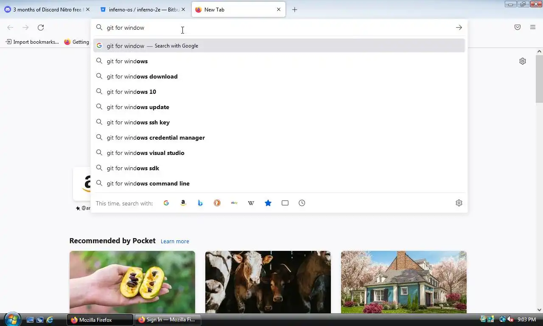This screenshot has width=543, height=326.
Task: Search with Wikipedia one-off engine icon
Action: tap(251, 203)
